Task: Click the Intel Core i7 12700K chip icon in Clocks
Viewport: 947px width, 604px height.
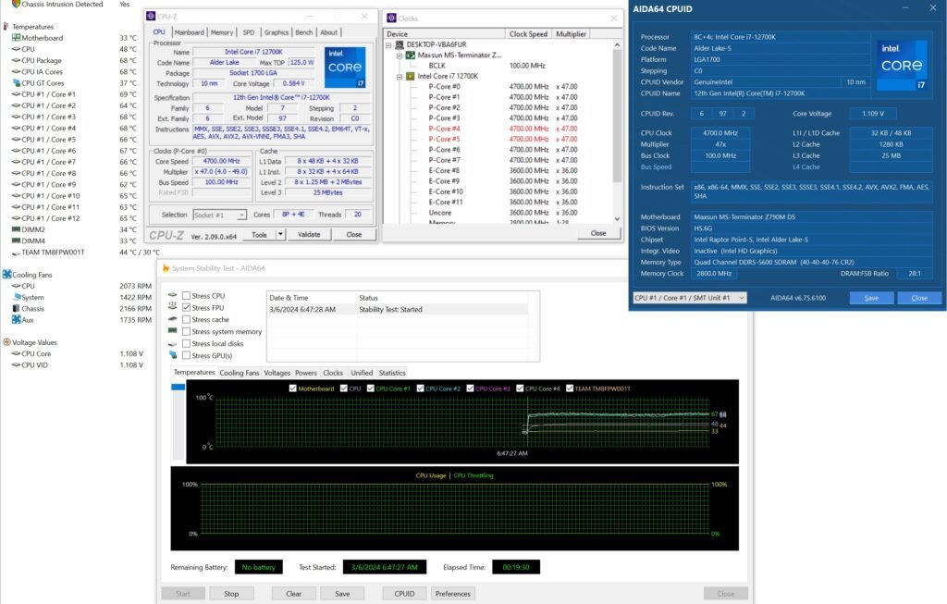Action: click(410, 76)
